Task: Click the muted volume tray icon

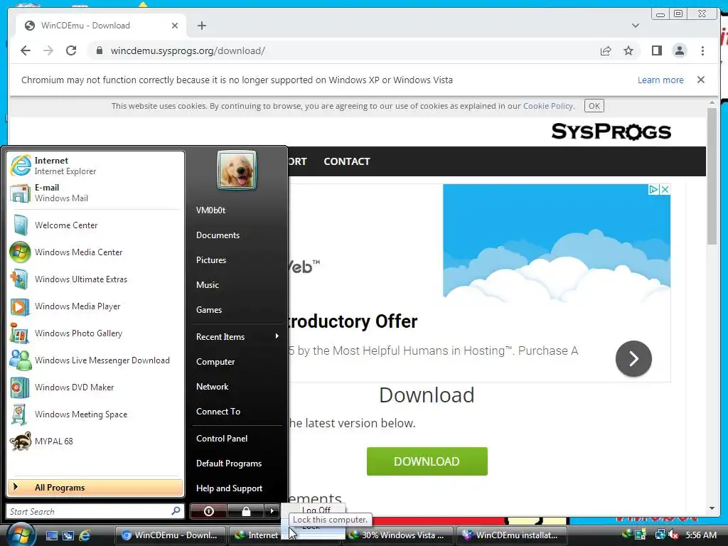Action: 673,535
